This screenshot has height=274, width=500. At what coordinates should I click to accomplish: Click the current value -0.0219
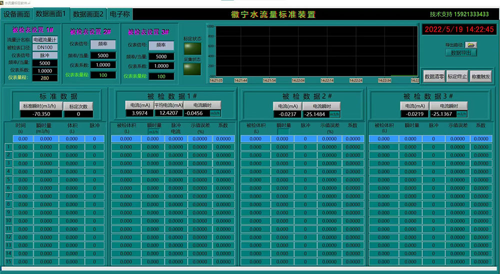414,114
